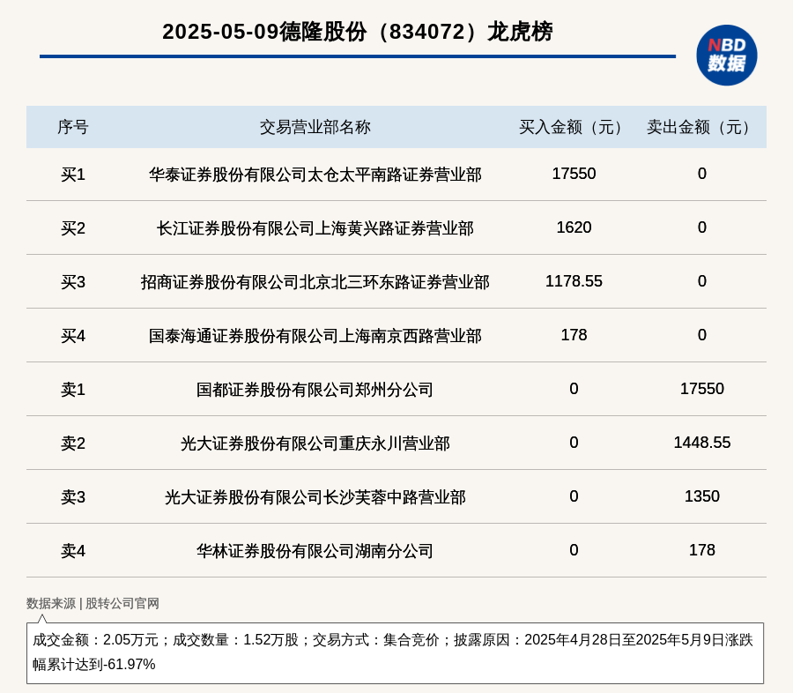
Task: Click the 成交金额 summary note box
Action: [x=395, y=653]
